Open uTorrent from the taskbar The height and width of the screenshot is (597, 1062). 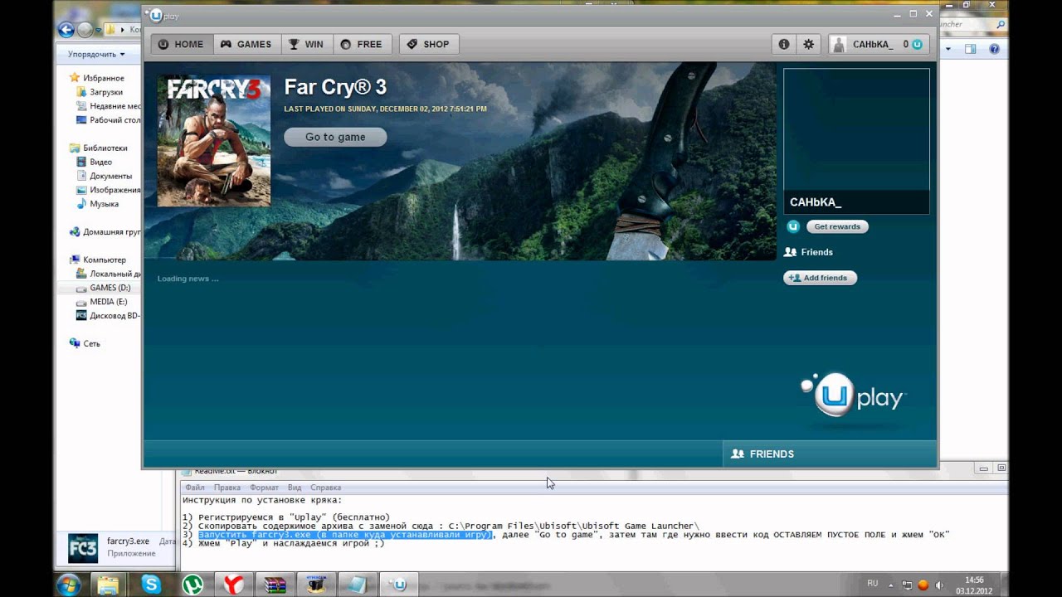[192, 585]
